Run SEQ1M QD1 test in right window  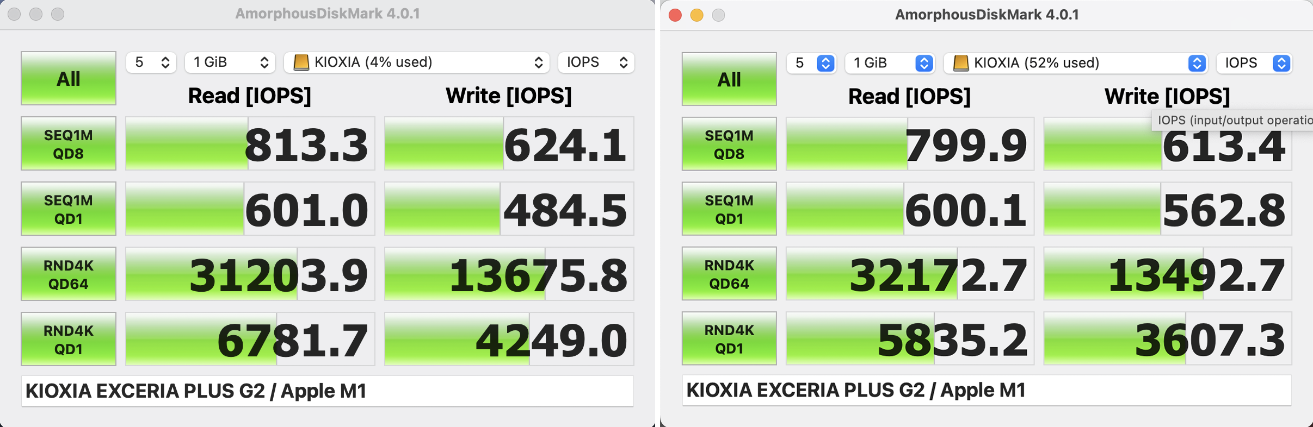click(729, 209)
